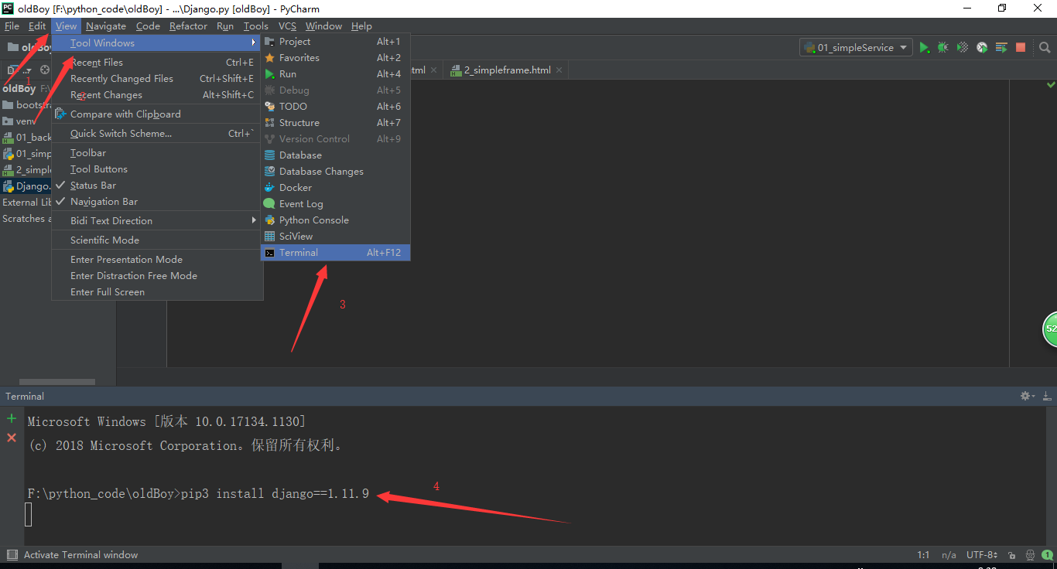Close the terminal session with red X

[12, 438]
